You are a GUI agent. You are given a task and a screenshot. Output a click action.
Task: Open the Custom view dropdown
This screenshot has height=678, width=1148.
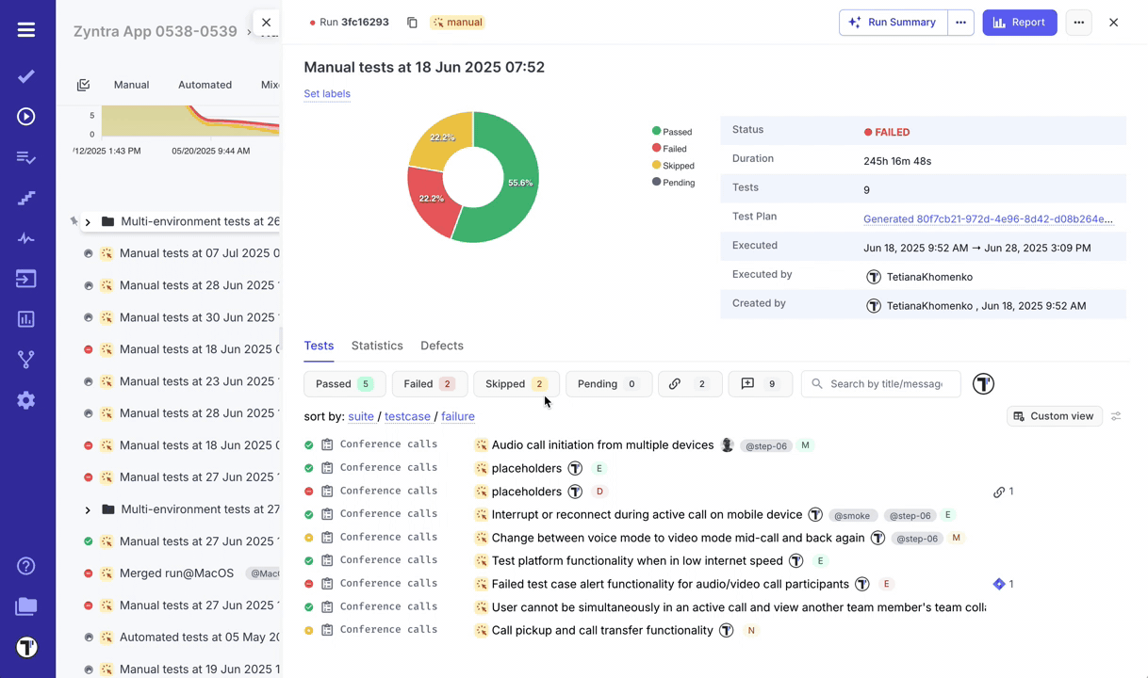pos(1055,416)
